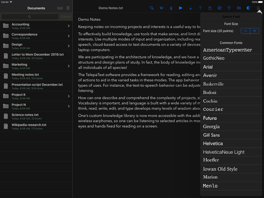Image resolution: width=264 pixels, height=198 pixels.
Task: Click the documents search field
Action: (x=30, y=16)
